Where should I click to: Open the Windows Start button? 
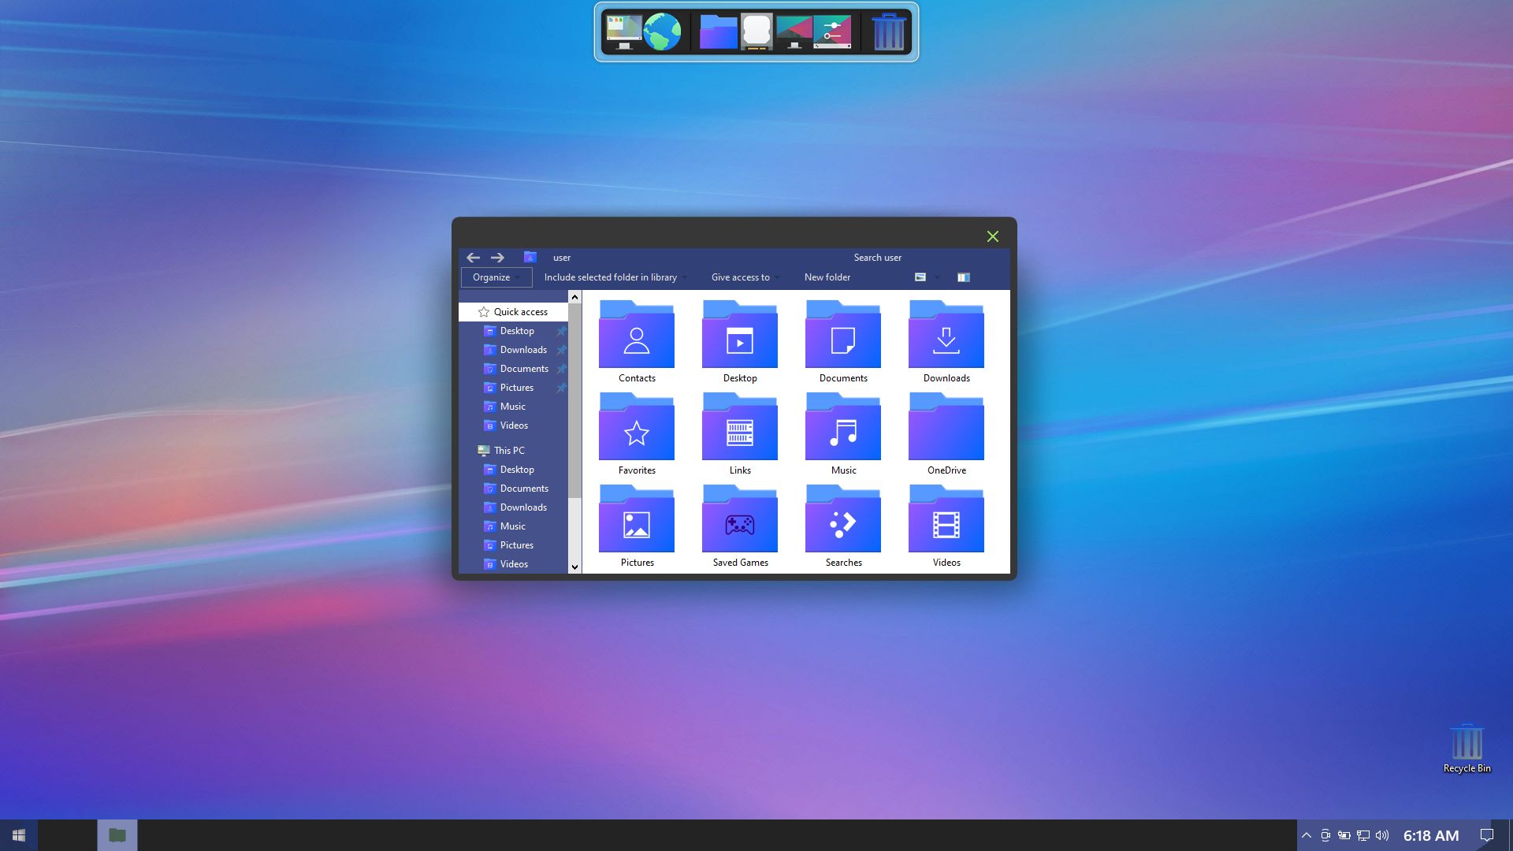click(19, 835)
